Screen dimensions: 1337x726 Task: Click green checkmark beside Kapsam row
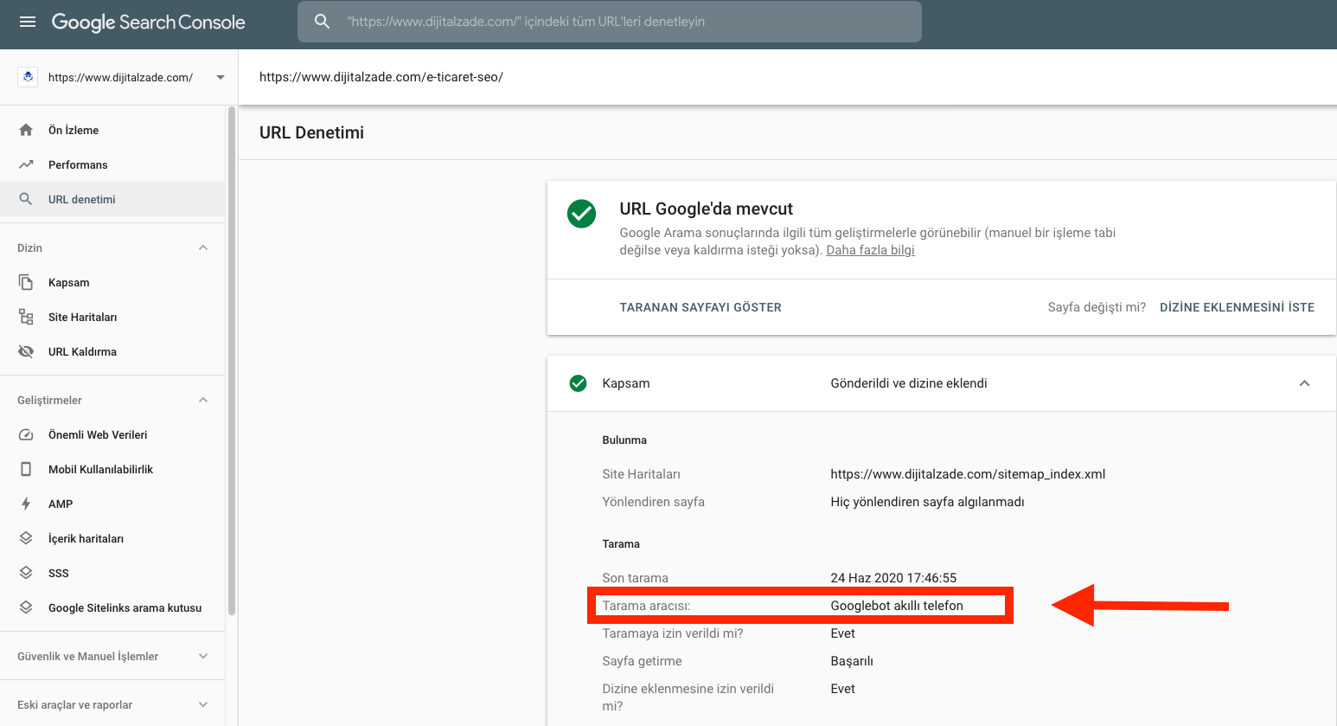tap(579, 383)
